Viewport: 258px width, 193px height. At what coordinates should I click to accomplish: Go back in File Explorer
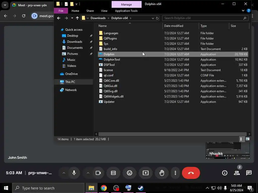click(59, 18)
